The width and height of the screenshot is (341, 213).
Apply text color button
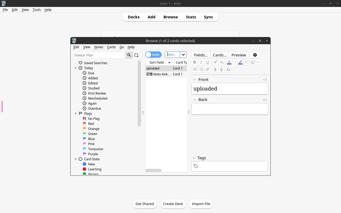pyautogui.click(x=229, y=62)
